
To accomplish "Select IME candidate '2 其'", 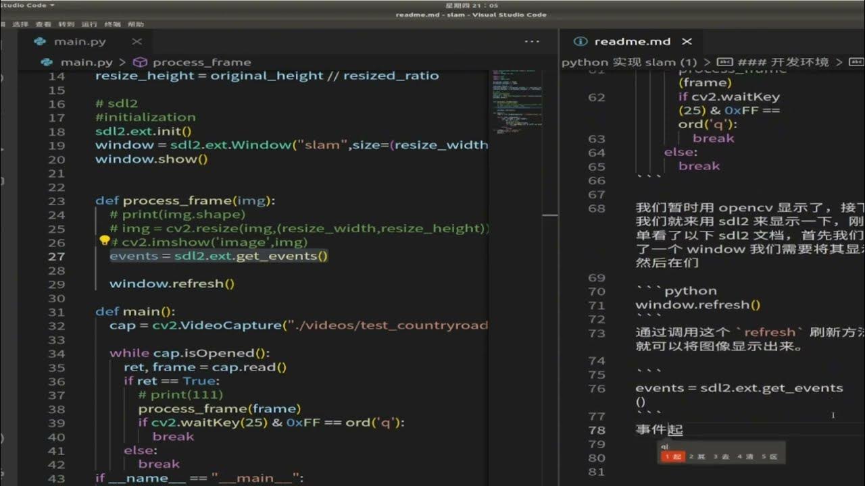I will (697, 457).
